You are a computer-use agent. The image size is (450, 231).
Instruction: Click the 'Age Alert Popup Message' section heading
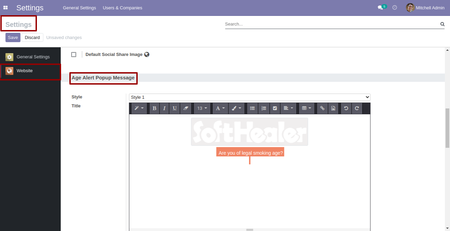(x=103, y=78)
